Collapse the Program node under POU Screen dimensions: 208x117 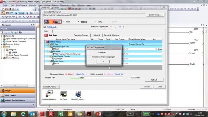tap(4, 50)
